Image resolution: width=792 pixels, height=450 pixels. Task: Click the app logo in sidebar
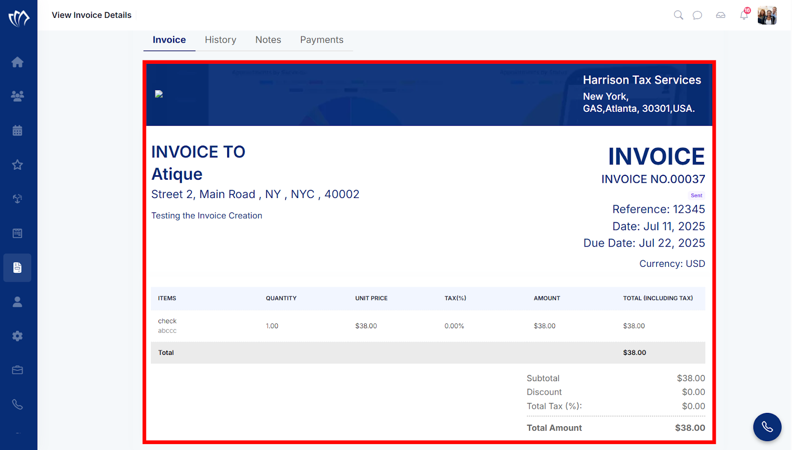click(19, 18)
